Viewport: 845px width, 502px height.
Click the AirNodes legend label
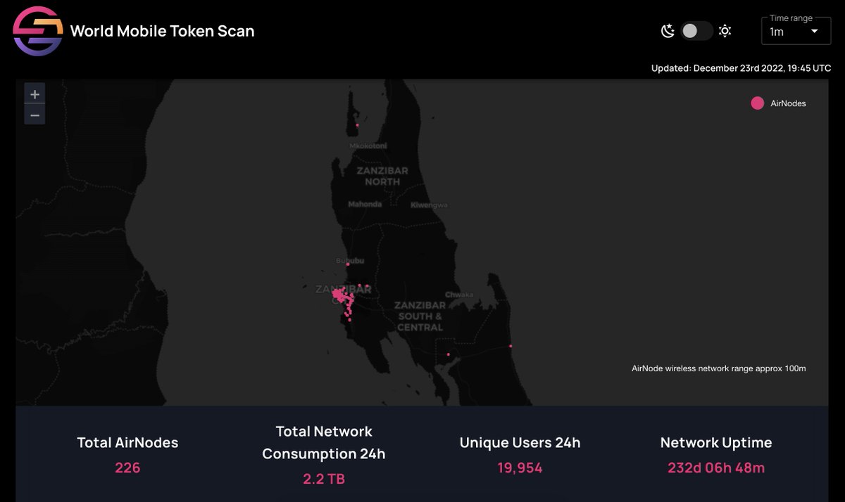(789, 103)
